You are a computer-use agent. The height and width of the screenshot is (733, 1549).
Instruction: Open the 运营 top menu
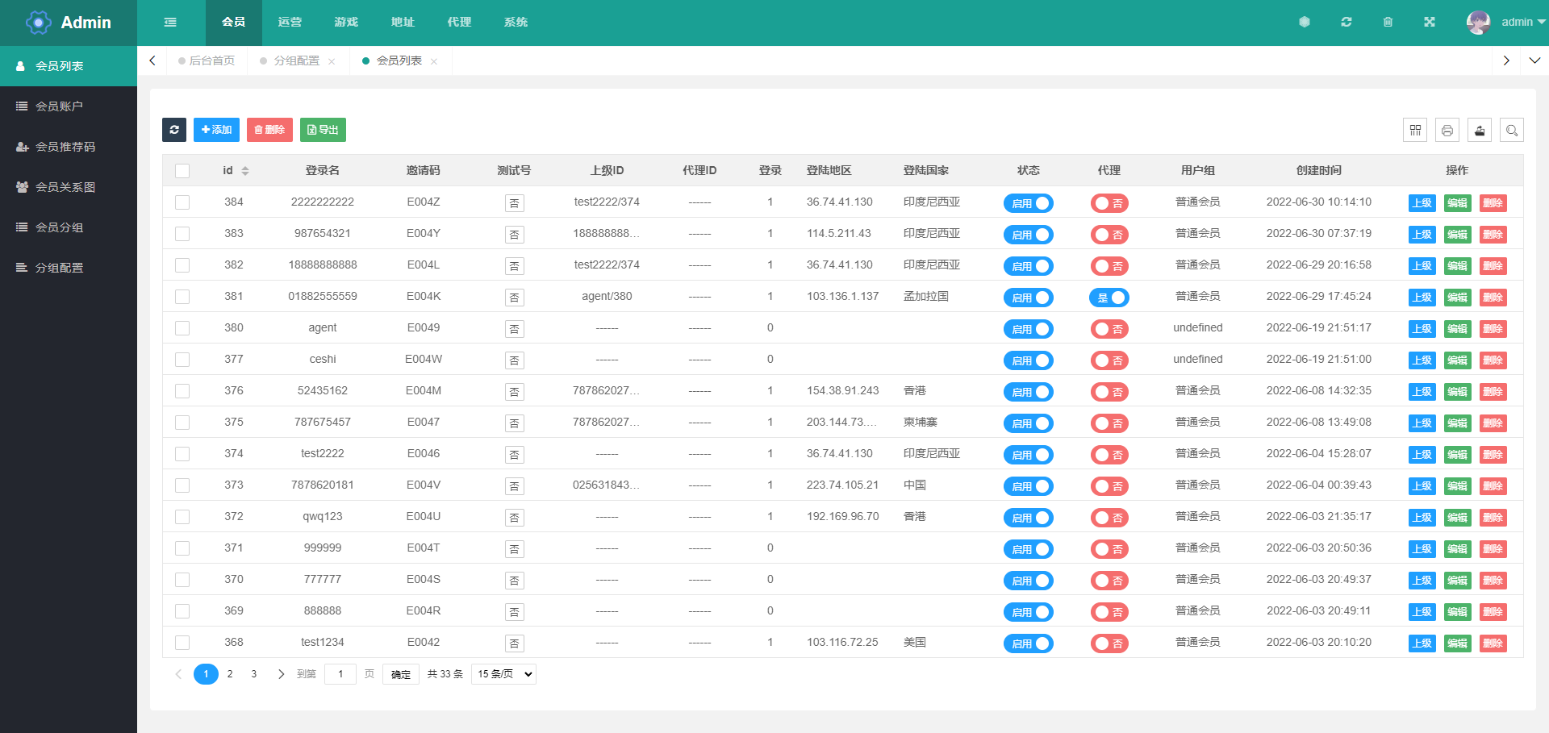tap(290, 23)
